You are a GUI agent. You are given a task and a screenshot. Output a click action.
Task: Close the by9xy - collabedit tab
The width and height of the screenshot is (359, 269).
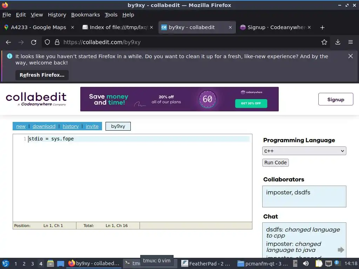tap(230, 27)
